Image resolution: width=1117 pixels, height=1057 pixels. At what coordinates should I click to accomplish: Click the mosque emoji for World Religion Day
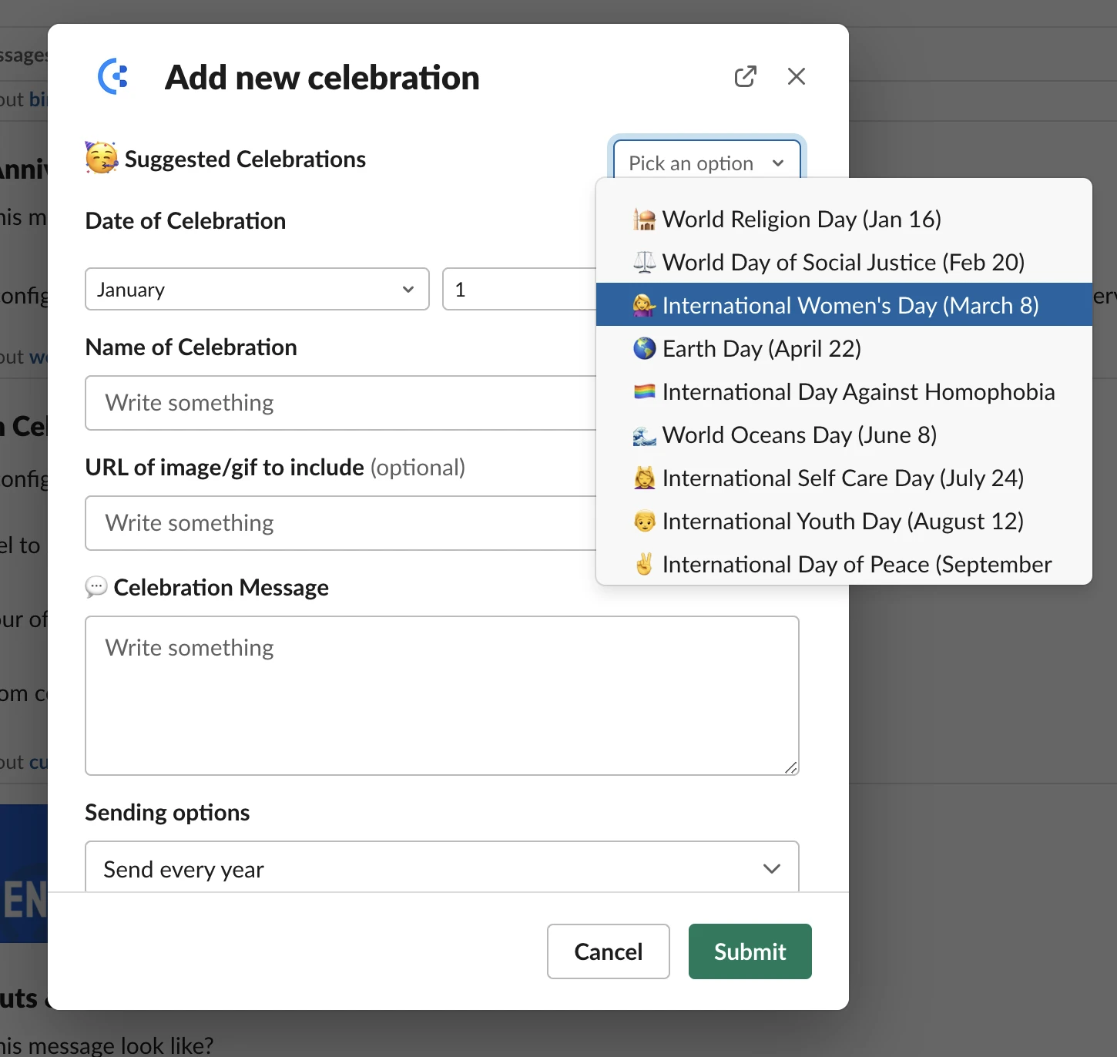645,220
